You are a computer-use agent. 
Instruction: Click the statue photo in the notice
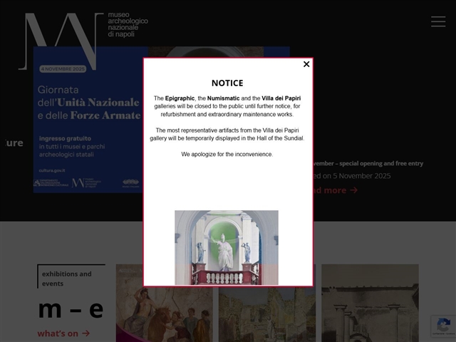coord(227,247)
